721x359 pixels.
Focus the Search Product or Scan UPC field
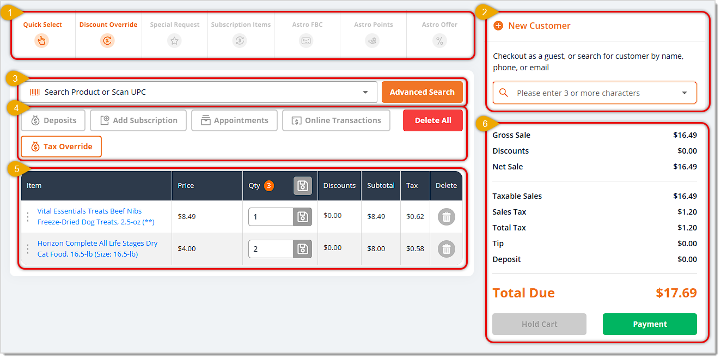click(x=199, y=92)
